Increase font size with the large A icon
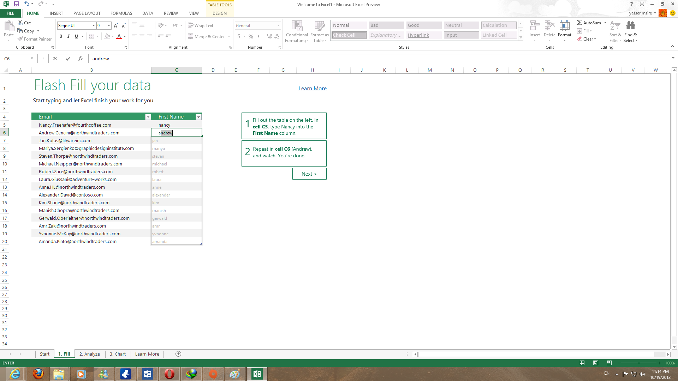The width and height of the screenshot is (678, 381). pyautogui.click(x=116, y=26)
